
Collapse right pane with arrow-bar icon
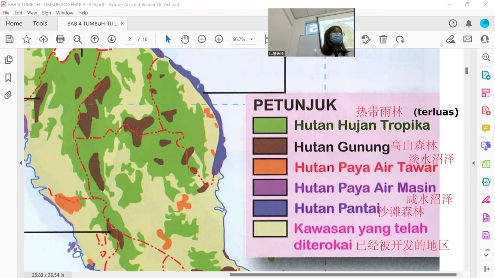486,269
